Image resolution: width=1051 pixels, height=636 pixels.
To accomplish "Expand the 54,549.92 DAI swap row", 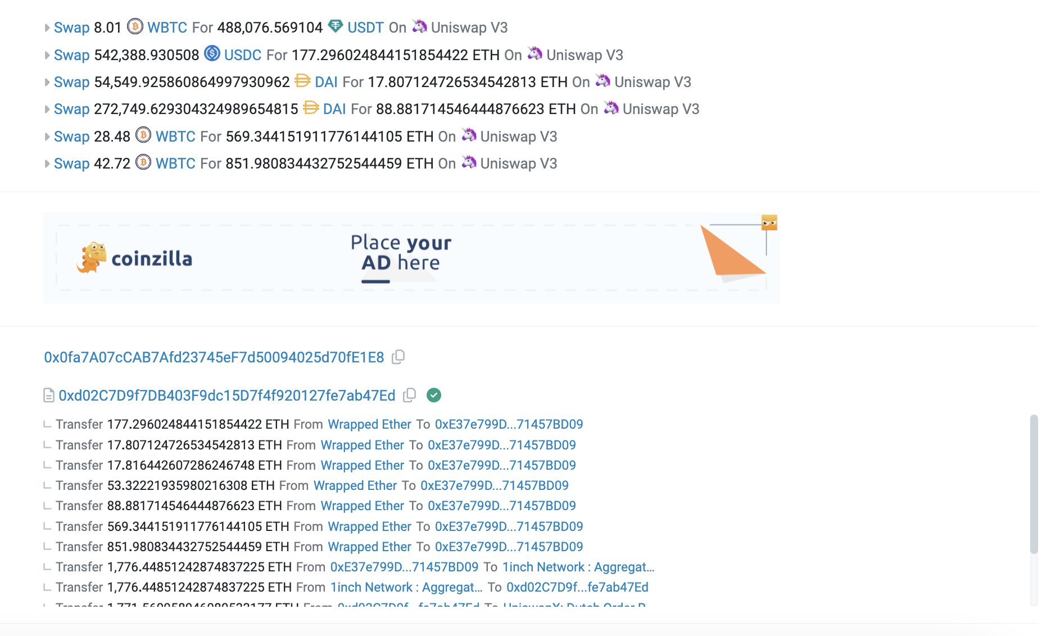I will [x=47, y=82].
